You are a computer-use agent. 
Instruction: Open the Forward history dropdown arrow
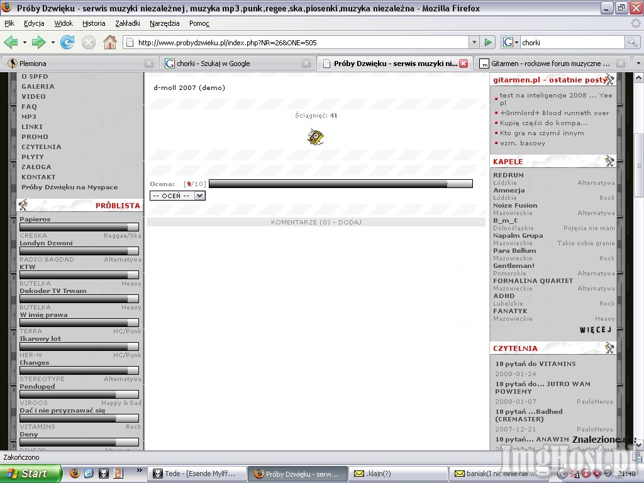coord(53,42)
